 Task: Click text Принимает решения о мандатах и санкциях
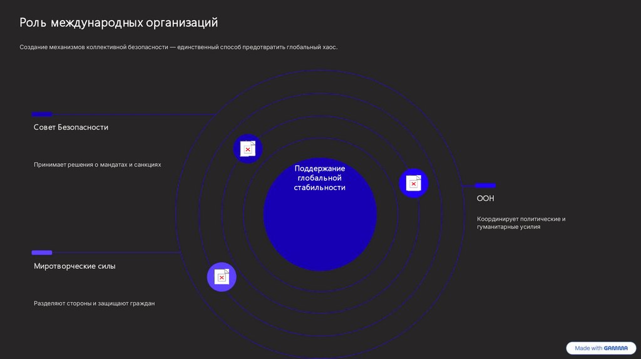pyautogui.click(x=97, y=164)
